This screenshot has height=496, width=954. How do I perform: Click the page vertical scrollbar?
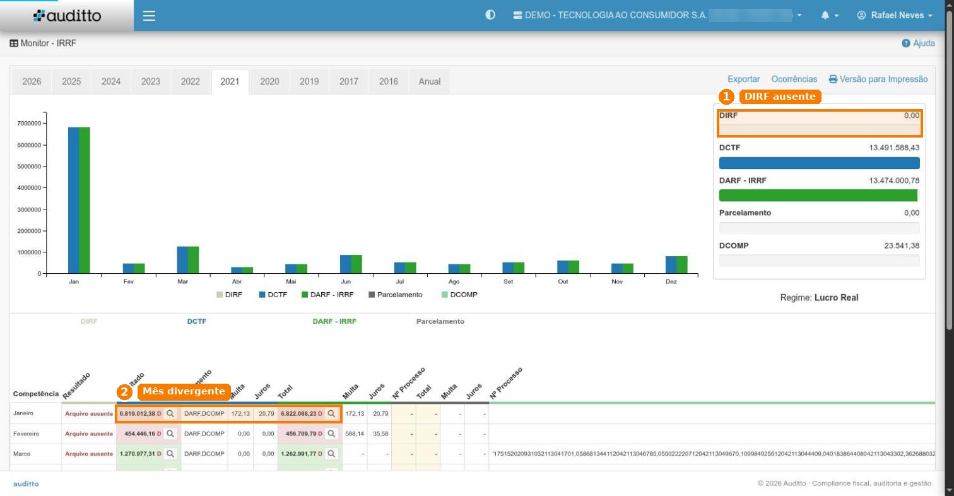[950, 170]
